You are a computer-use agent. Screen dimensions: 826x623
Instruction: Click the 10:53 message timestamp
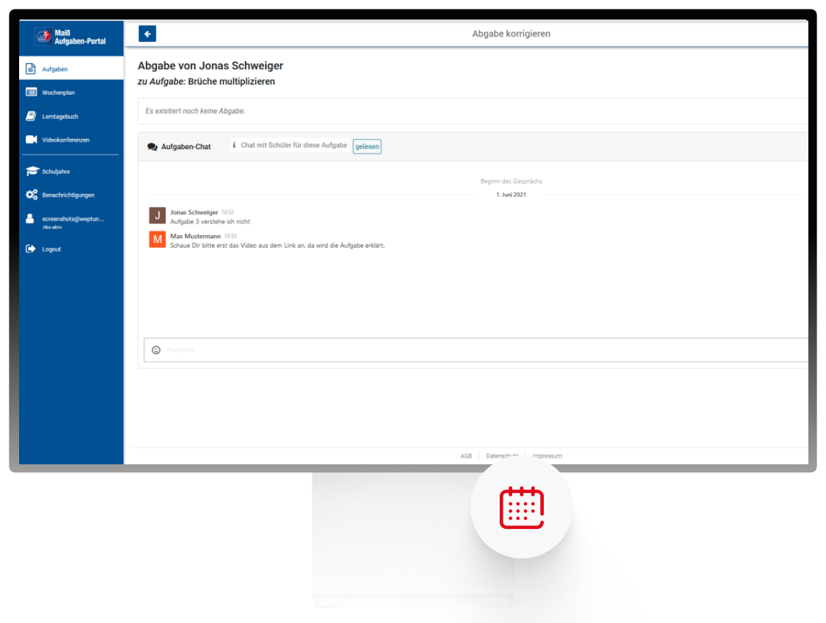tap(230, 237)
